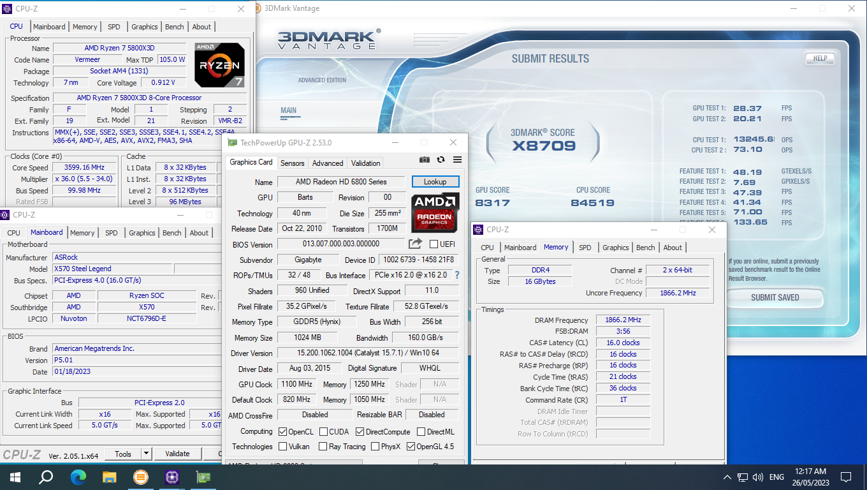The image size is (867, 490).
Task: Click the Core Speed 3599.16 MHz value
Action: (x=84, y=168)
